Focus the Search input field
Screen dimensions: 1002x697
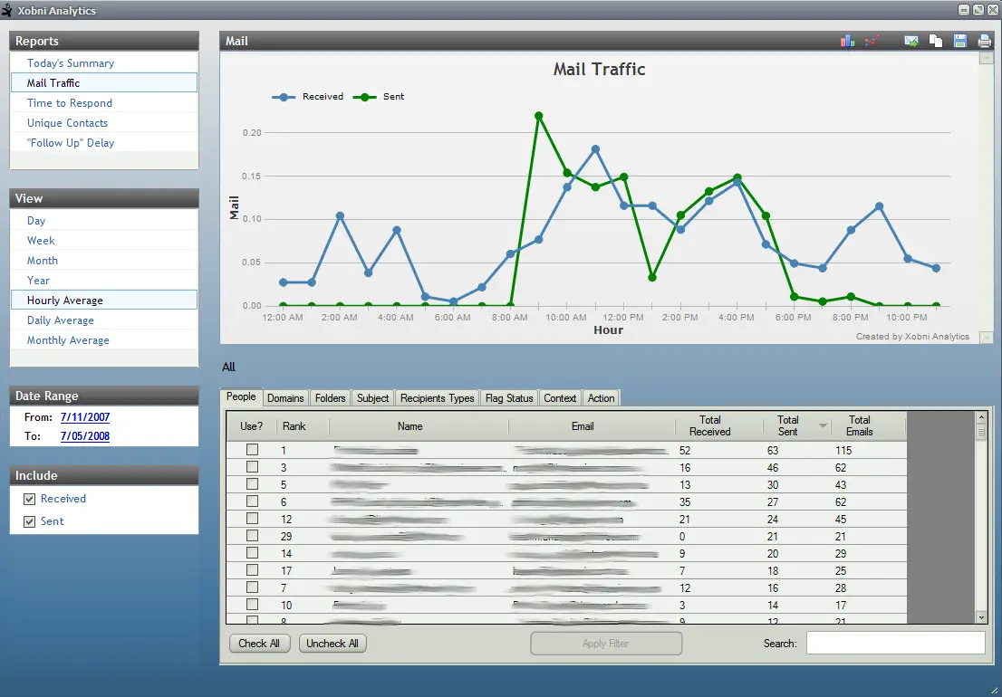[895, 644]
